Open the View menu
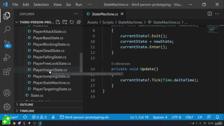The width and height of the screenshot is (224, 126). 57,5
